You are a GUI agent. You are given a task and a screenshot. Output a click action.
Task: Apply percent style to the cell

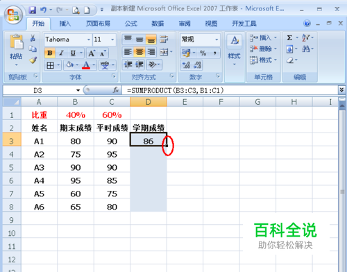pyautogui.click(x=203, y=53)
